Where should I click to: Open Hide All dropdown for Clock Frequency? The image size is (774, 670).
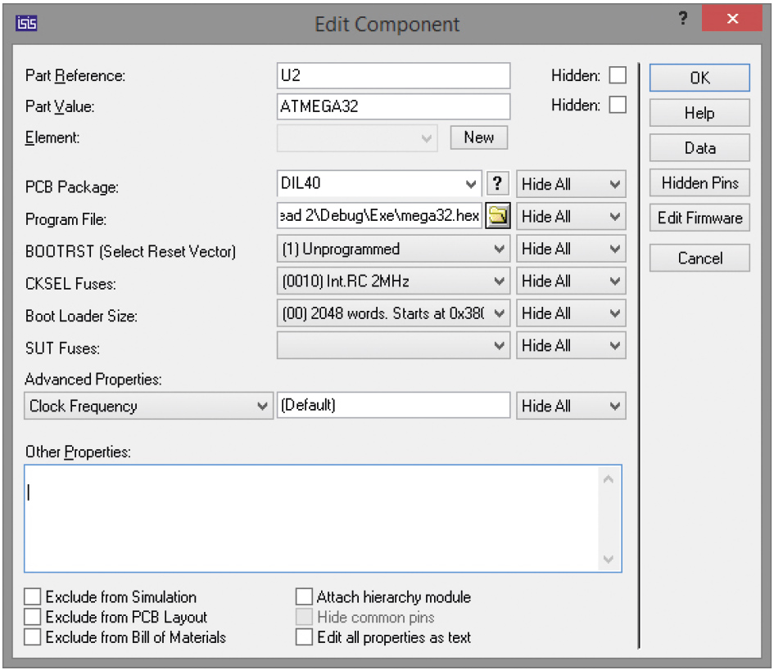(x=571, y=406)
